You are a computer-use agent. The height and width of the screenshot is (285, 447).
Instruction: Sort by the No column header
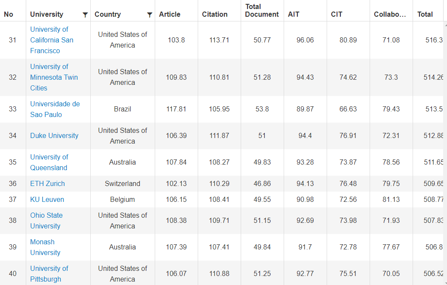click(9, 14)
